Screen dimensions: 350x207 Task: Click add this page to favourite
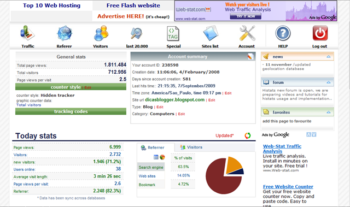pos(287,121)
